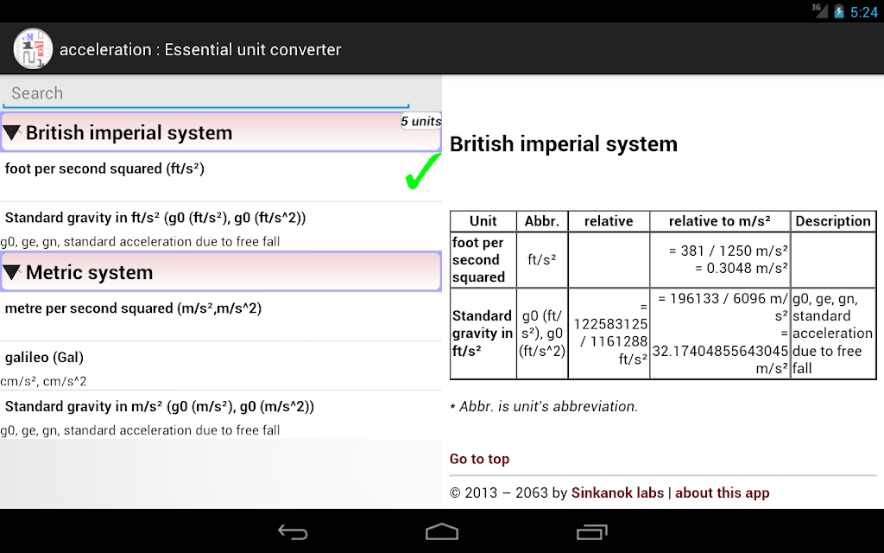Tap the Description column header
Image resolution: width=884 pixels, height=553 pixels.
click(x=833, y=221)
